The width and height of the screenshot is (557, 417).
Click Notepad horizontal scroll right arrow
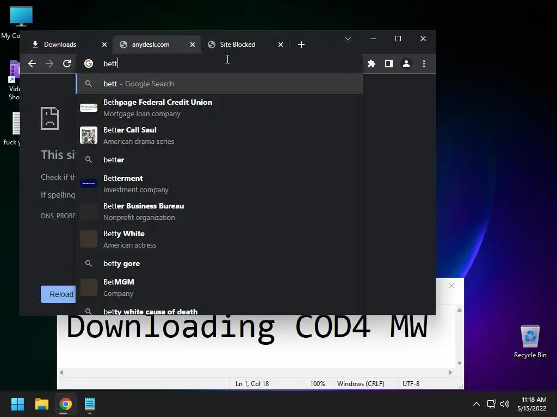click(x=450, y=372)
